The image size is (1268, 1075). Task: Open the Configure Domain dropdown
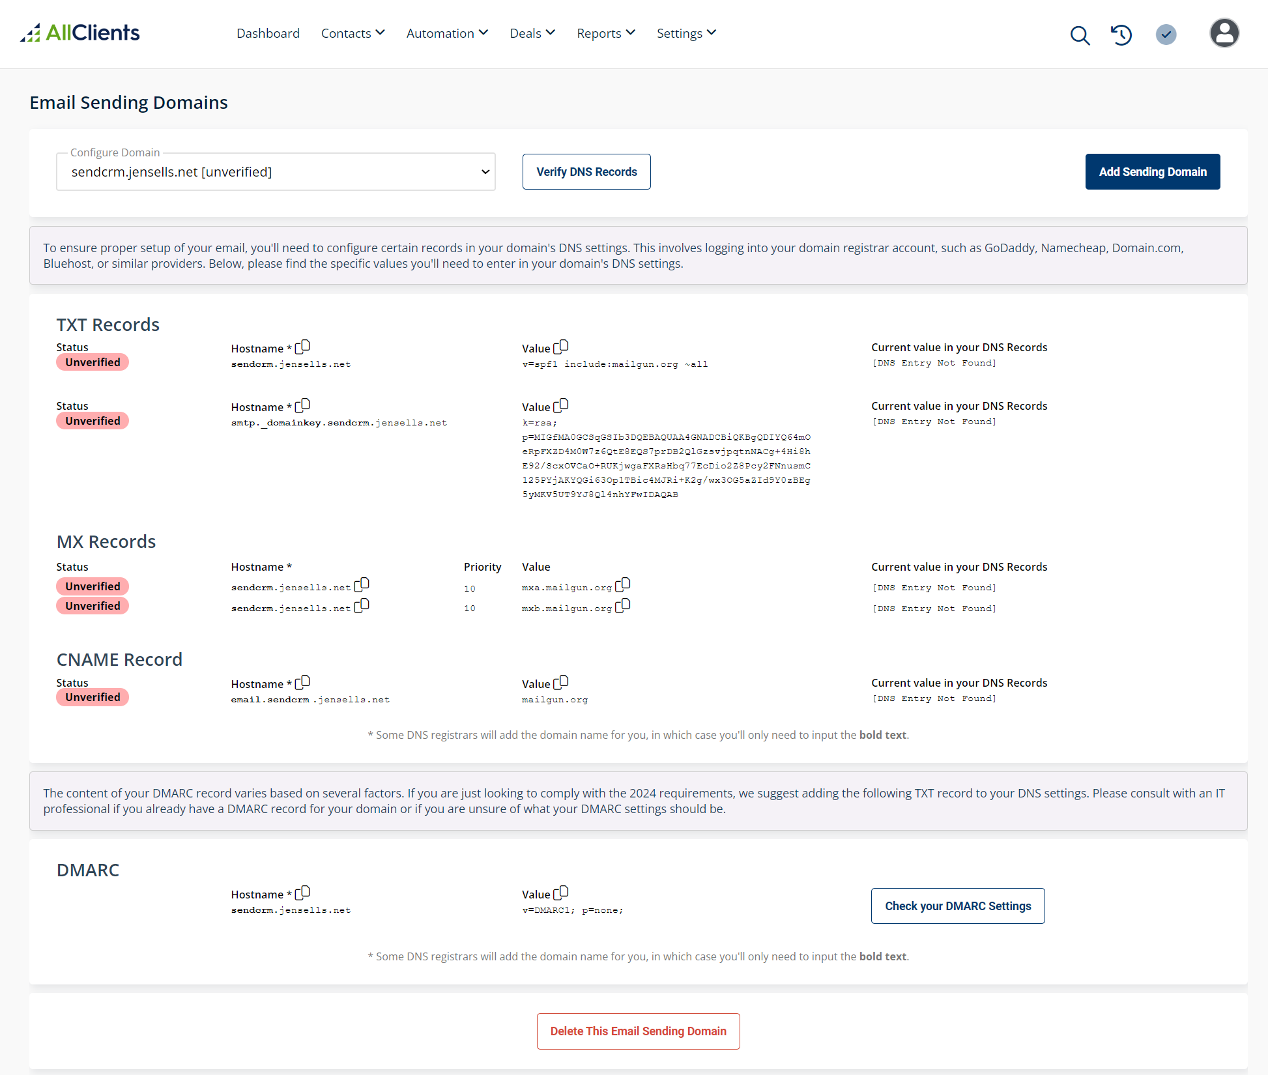click(276, 171)
